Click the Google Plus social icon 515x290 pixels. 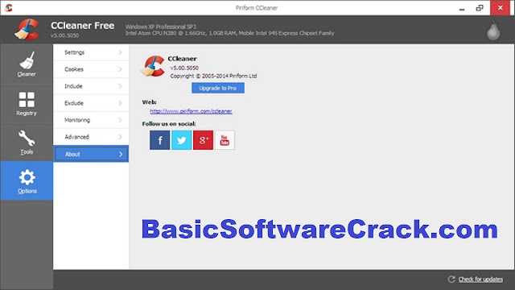coord(203,140)
